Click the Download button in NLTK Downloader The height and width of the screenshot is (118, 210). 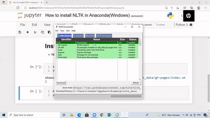click(61, 83)
